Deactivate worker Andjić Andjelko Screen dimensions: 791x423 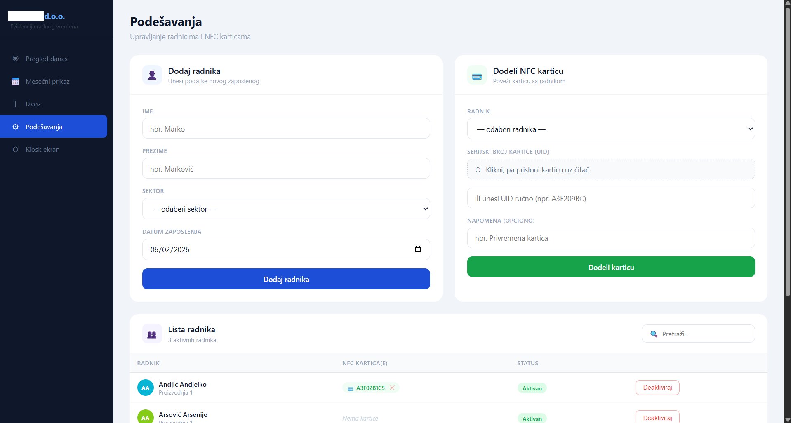657,388
